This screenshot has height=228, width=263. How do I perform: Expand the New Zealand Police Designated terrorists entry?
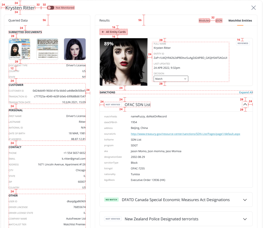[245, 219]
